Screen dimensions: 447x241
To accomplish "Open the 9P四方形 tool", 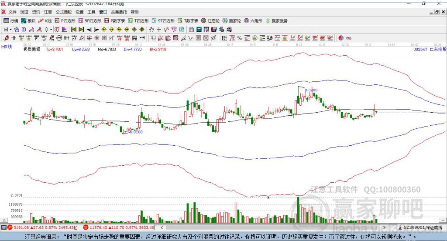I will [90, 21].
